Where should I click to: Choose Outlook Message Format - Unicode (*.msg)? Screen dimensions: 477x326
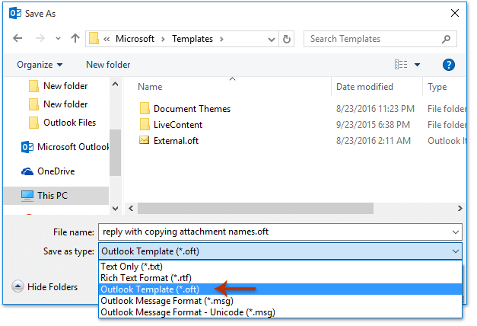point(280,312)
